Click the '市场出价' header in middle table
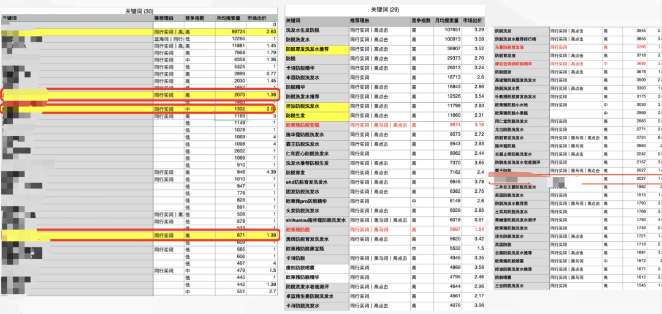Image resolution: width=662 pixels, height=314 pixels. point(473,21)
